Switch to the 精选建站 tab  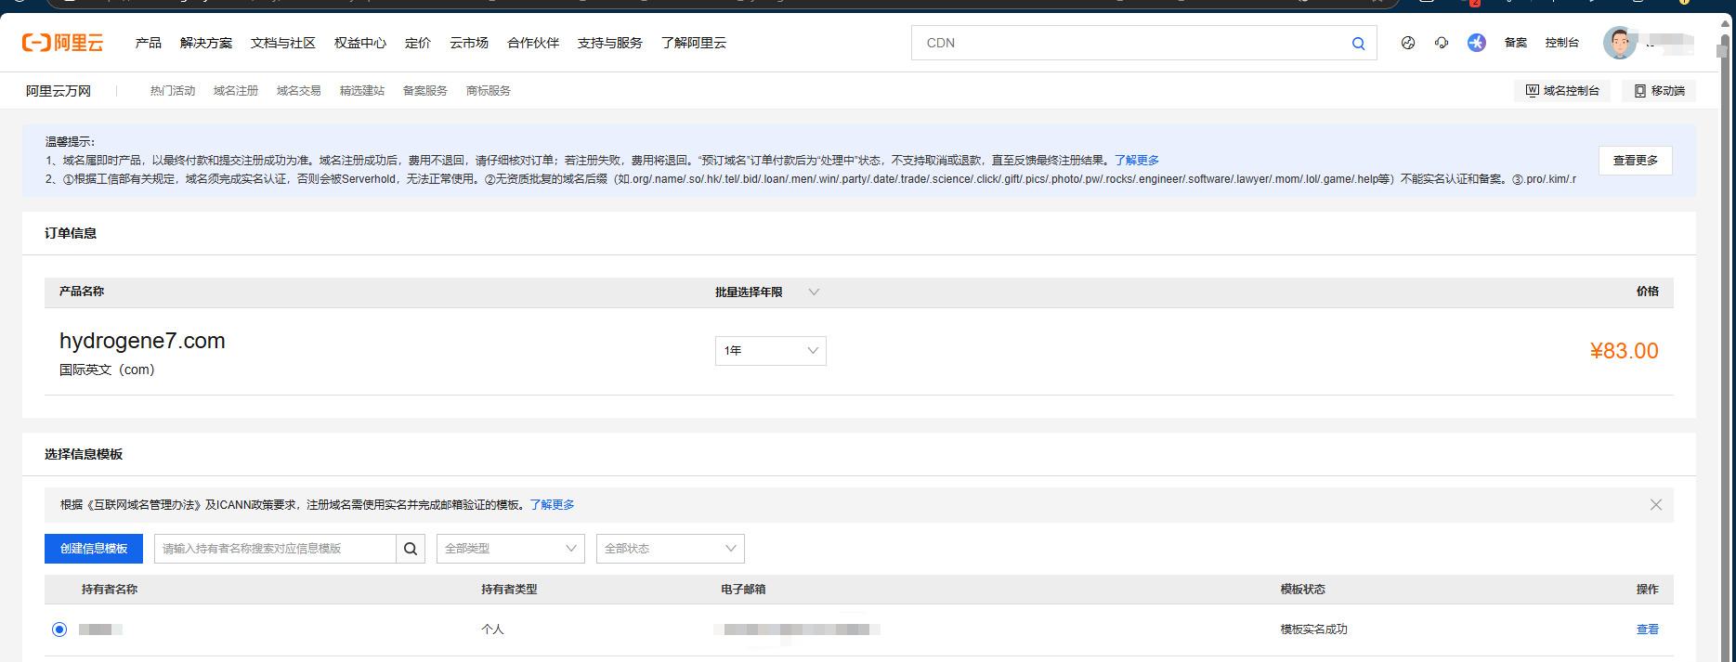pos(362,91)
